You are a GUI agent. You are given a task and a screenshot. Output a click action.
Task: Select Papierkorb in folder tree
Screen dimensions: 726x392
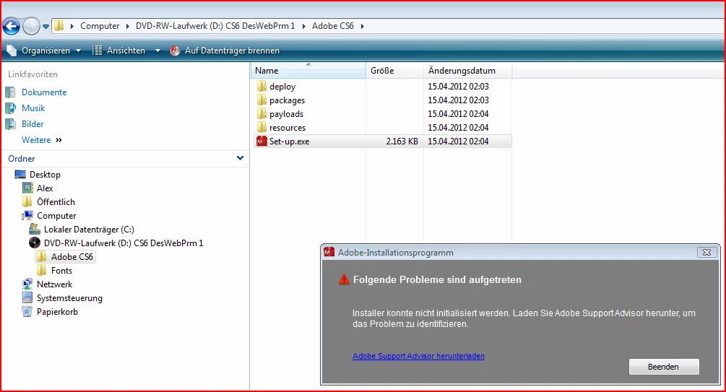pos(57,311)
